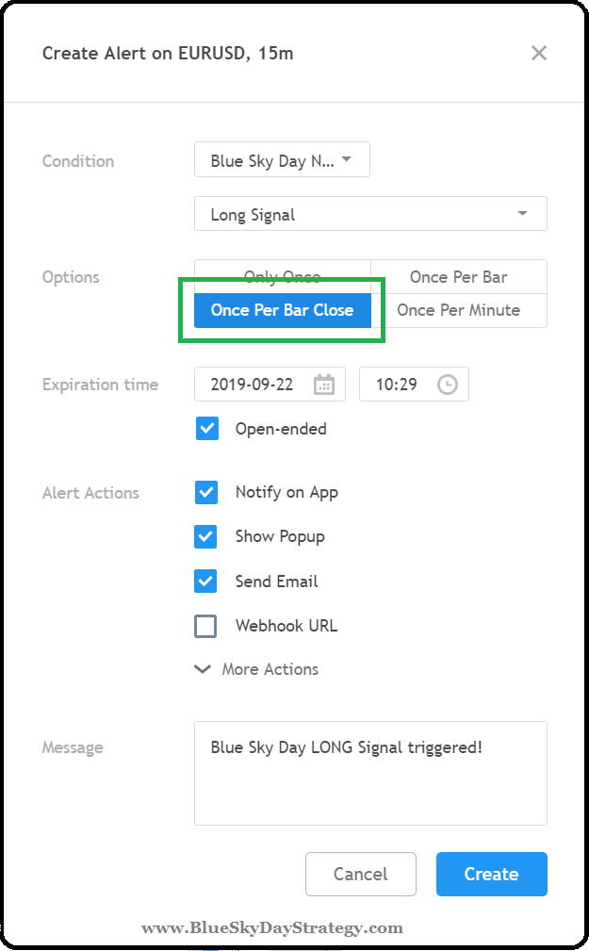Expand More Actions section
The image size is (589, 951).
pyautogui.click(x=270, y=669)
